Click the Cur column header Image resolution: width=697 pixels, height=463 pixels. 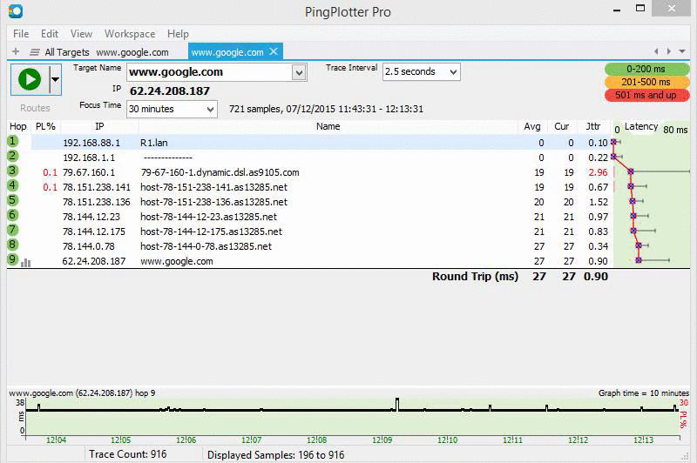[x=561, y=126]
